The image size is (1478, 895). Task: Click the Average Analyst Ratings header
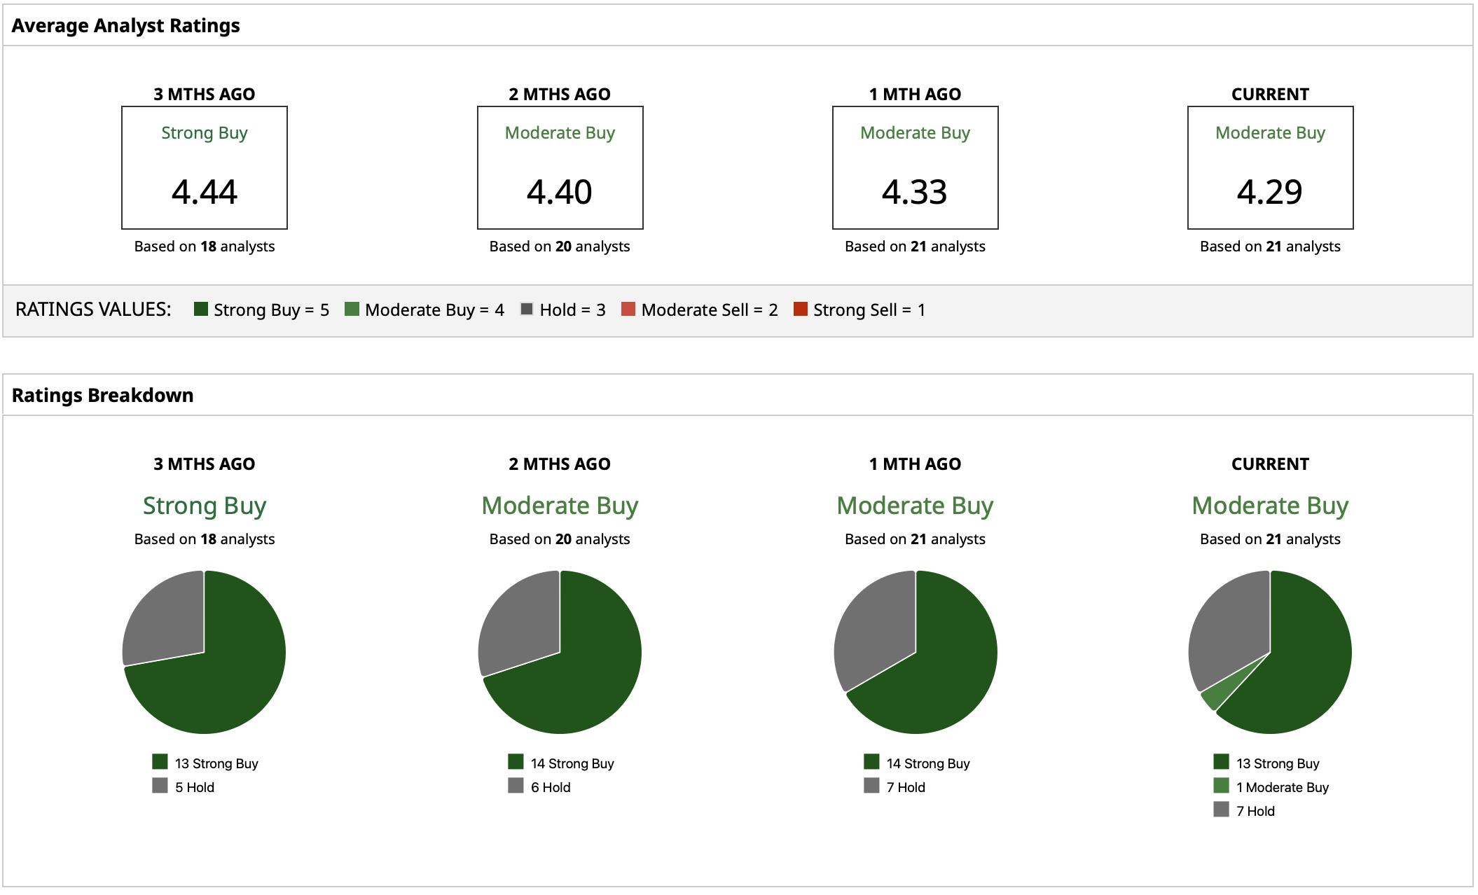tap(126, 26)
